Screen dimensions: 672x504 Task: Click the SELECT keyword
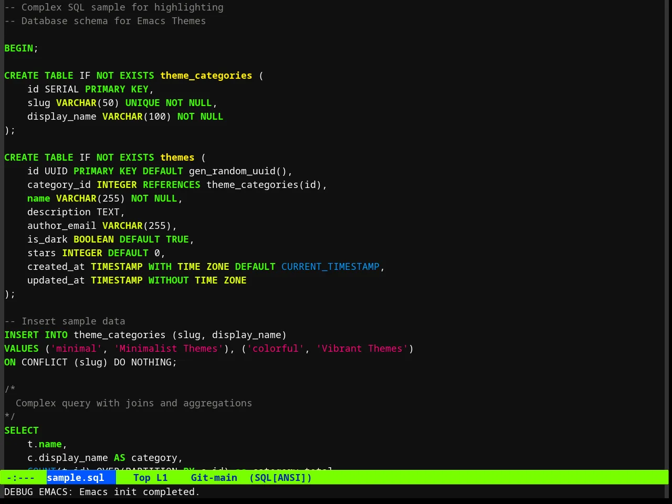[22, 430]
